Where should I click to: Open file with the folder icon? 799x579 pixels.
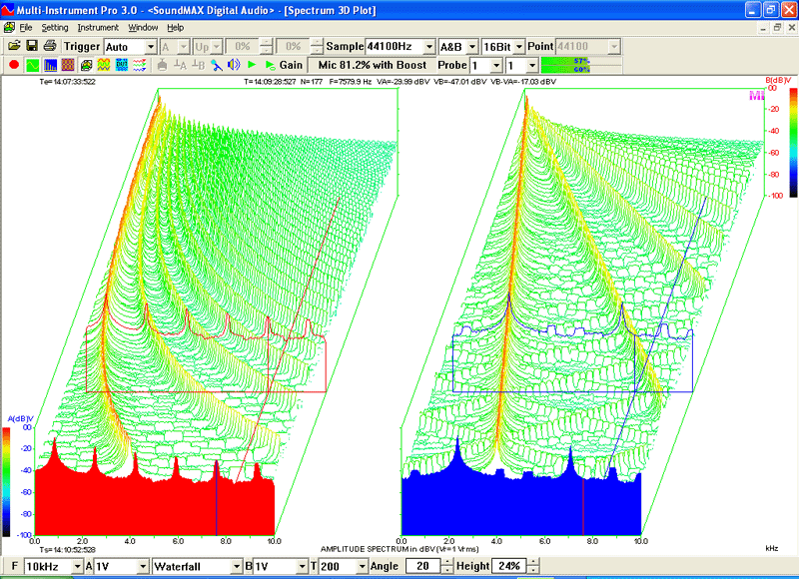[14, 46]
